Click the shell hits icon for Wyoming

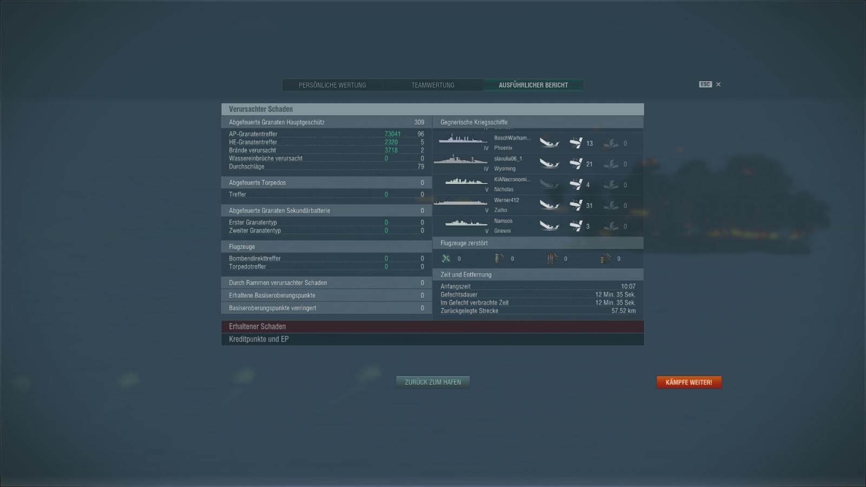click(x=576, y=163)
